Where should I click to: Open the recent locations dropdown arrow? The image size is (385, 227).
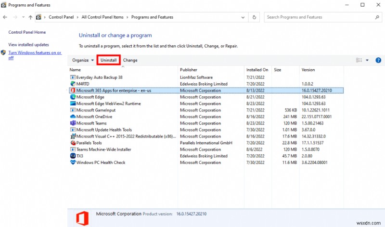click(x=23, y=17)
